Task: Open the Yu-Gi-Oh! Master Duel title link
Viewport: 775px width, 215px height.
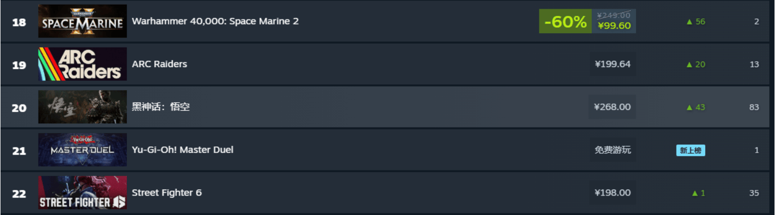Action: coord(182,150)
